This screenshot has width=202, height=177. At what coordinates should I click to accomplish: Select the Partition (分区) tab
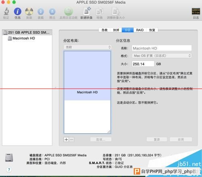click(128, 30)
